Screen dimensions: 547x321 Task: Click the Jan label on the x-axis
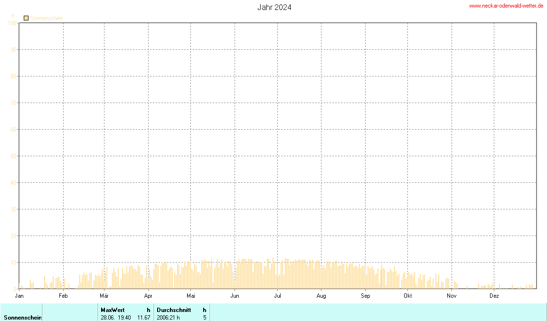pyautogui.click(x=19, y=296)
